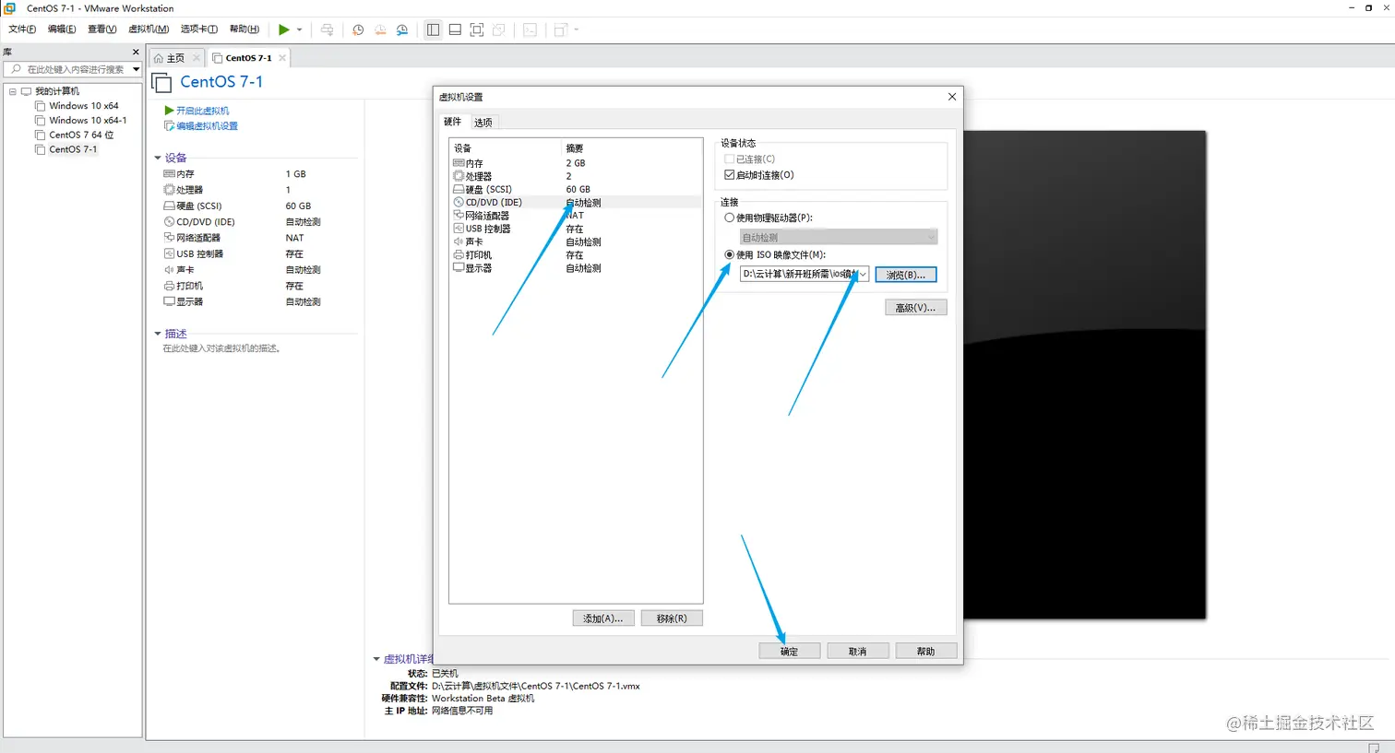Collapse the 虚拟机详细信息 section
The width and height of the screenshot is (1395, 753).
[x=376, y=659]
